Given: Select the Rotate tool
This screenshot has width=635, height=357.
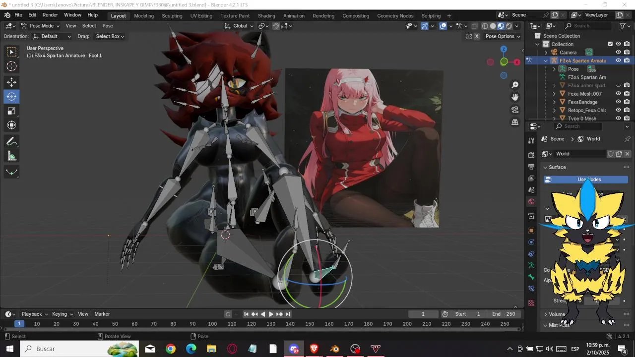Looking at the screenshot, I should tap(11, 97).
